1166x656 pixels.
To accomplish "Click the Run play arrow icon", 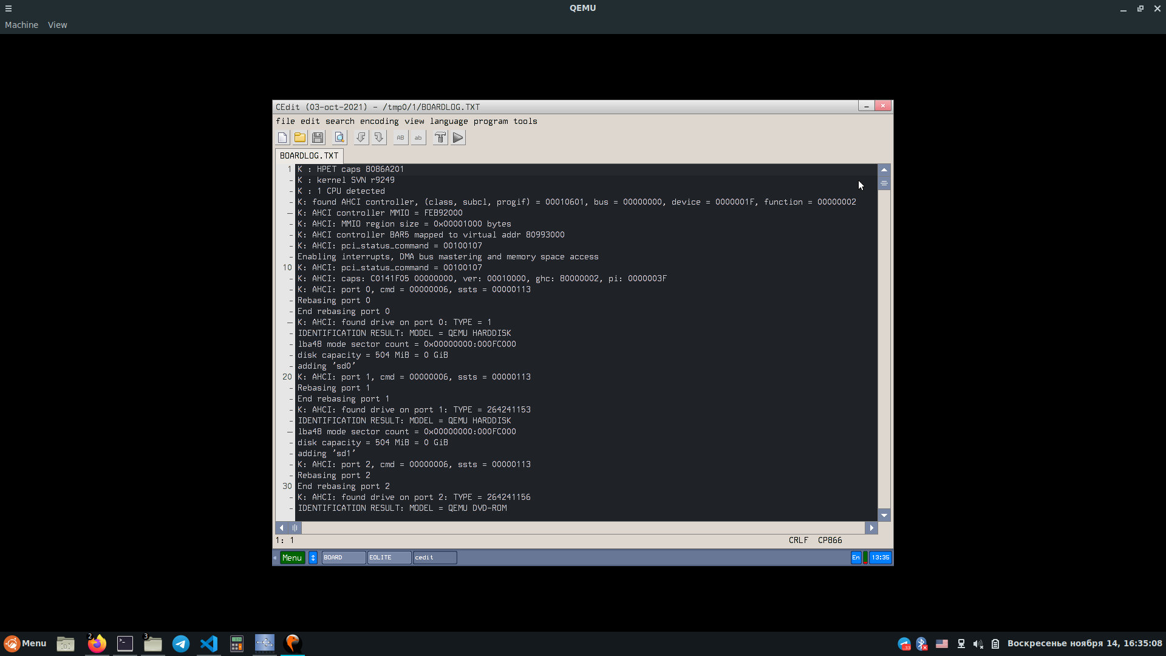I will point(458,138).
